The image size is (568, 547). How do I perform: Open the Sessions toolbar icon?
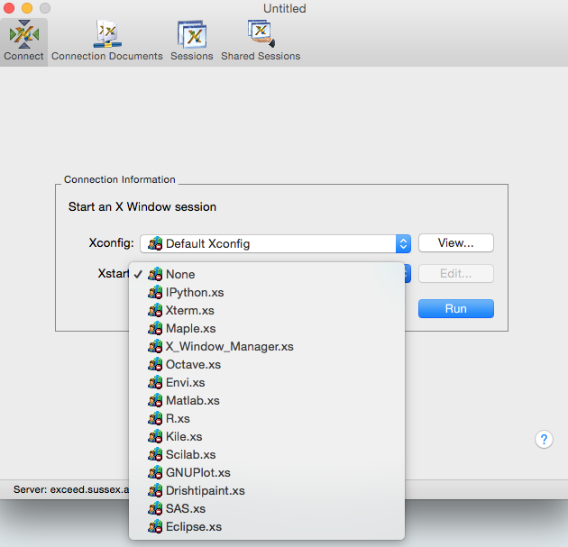192,41
